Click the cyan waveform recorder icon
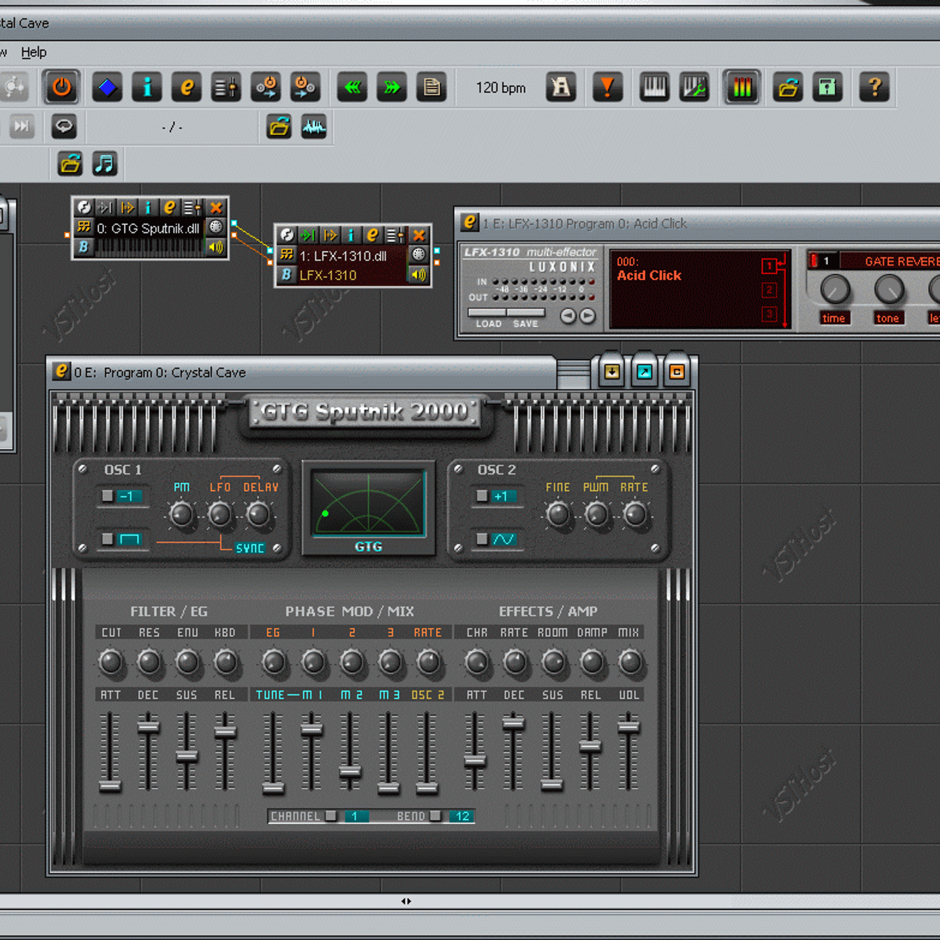 click(314, 126)
